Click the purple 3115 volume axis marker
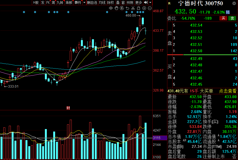This screenshot has height=160, width=238. pos(157,138)
